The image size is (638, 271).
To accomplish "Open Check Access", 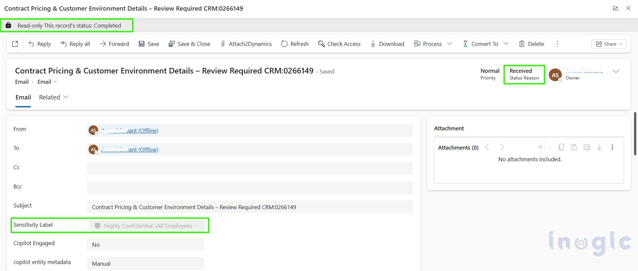I will [x=339, y=44].
